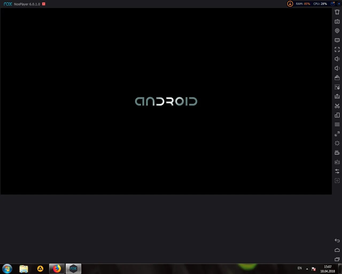
Task: Click the two-way sync arrows icon
Action: pyautogui.click(x=337, y=171)
